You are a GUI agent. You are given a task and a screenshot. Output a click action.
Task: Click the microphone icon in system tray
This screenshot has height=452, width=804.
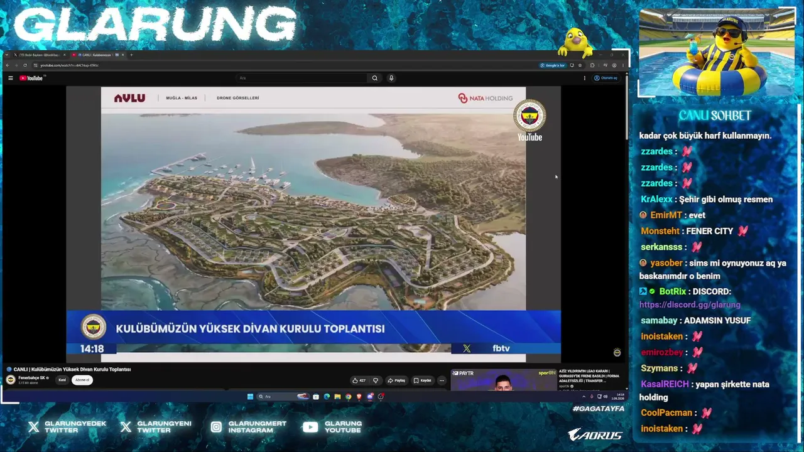[x=591, y=397]
